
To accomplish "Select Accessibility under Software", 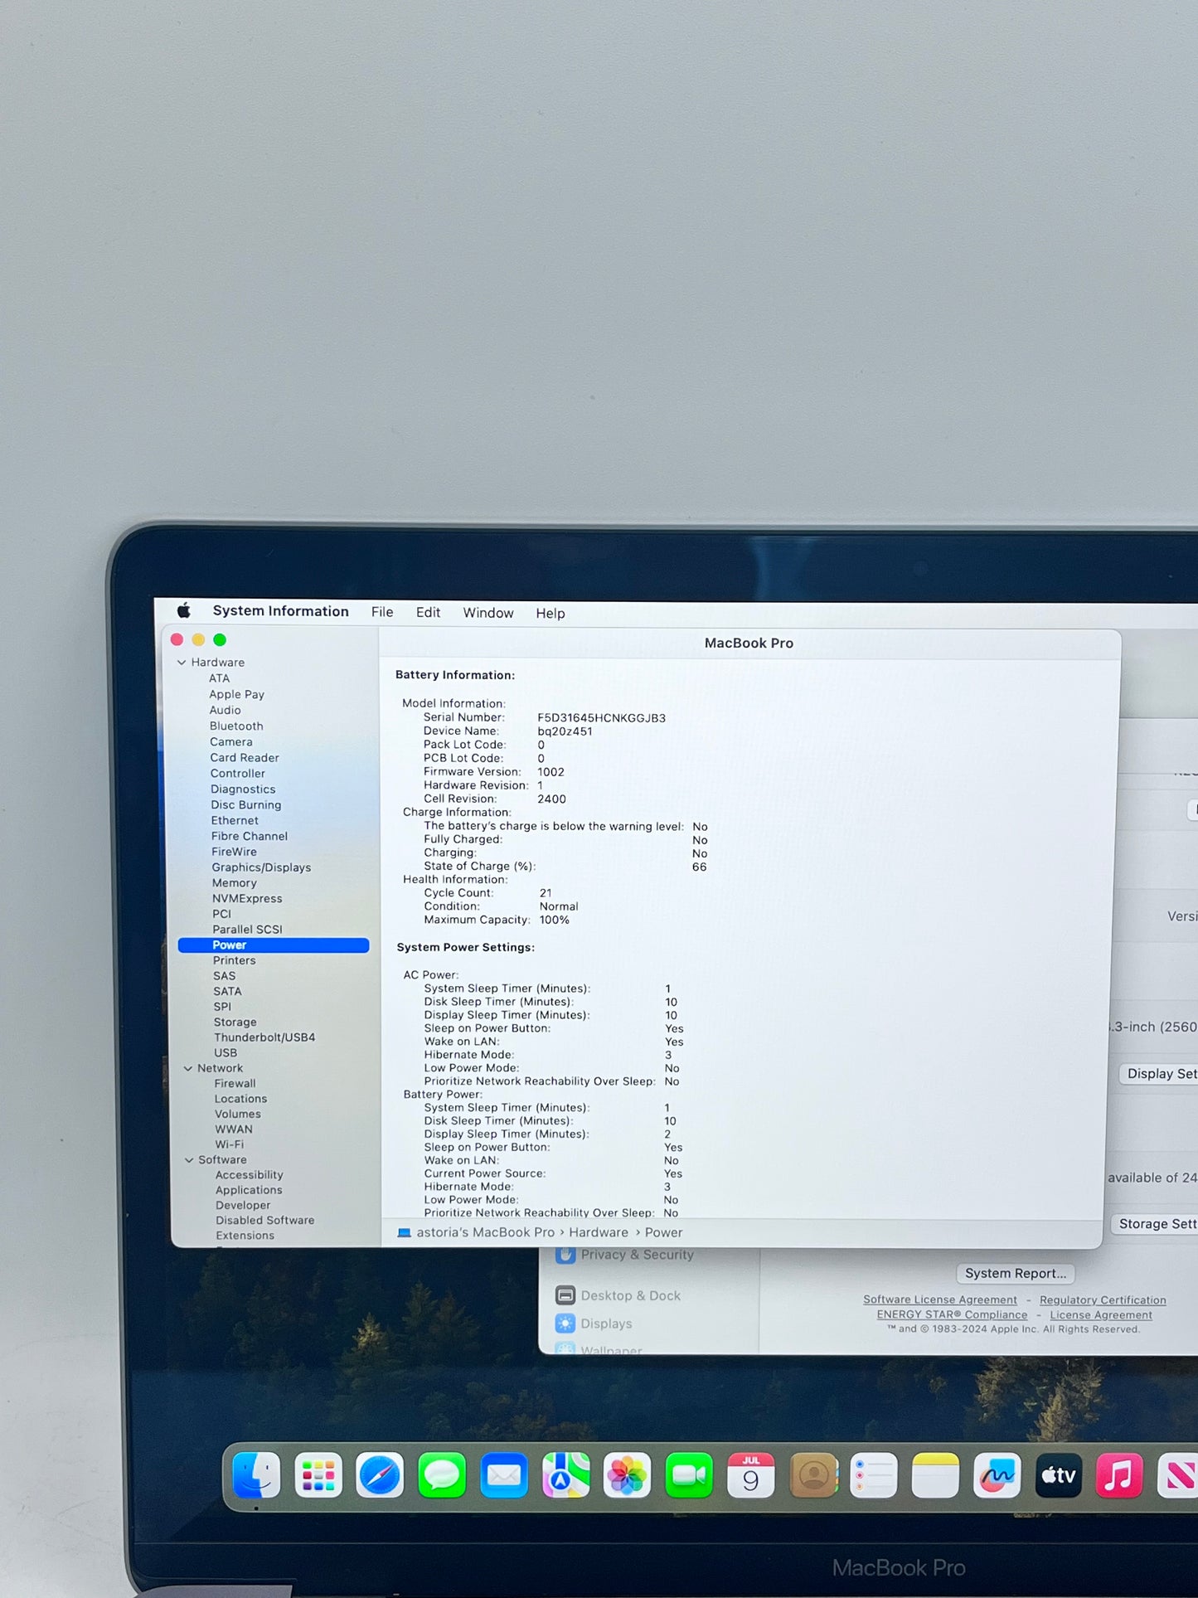I will [x=250, y=1175].
